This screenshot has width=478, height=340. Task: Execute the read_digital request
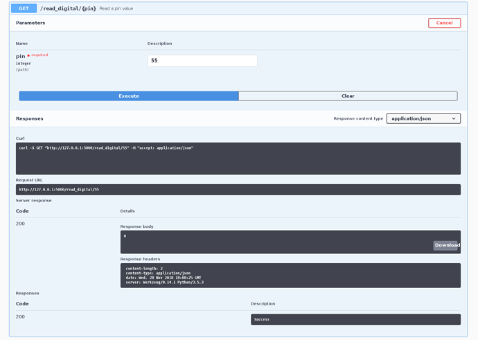pyautogui.click(x=129, y=96)
